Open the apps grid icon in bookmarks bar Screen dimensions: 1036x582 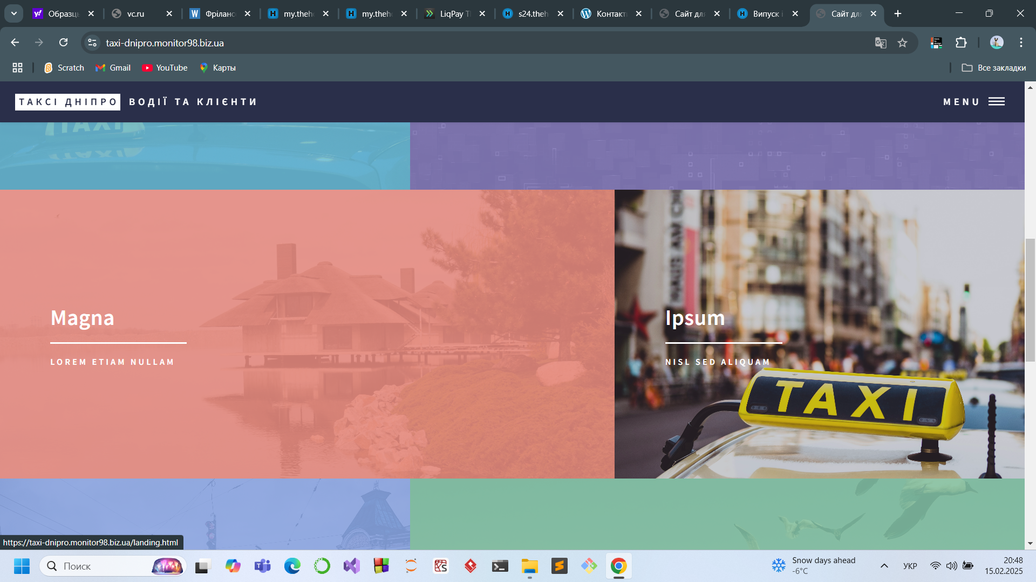(17, 68)
